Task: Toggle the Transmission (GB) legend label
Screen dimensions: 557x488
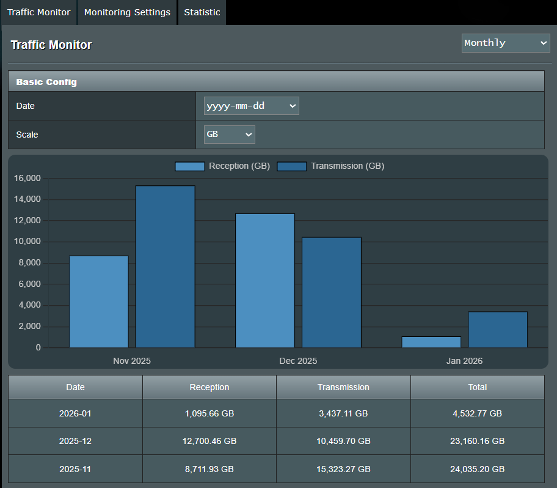Action: (347, 166)
